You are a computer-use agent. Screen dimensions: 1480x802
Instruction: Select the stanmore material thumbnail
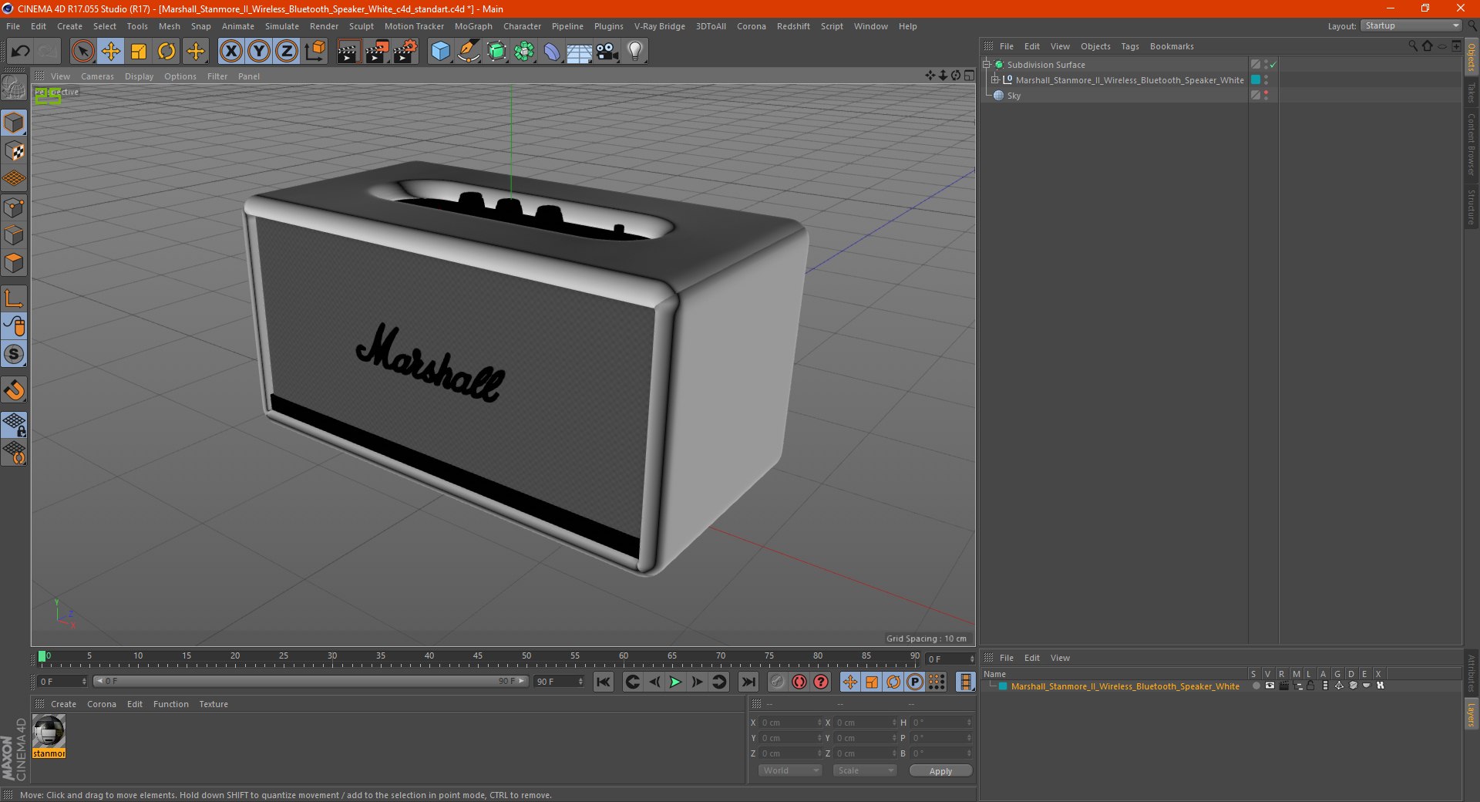coord(49,732)
